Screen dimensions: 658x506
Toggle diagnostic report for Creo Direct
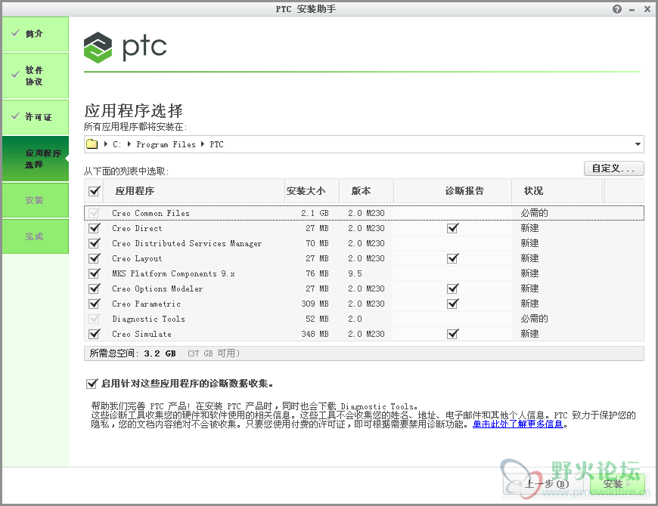click(x=452, y=228)
